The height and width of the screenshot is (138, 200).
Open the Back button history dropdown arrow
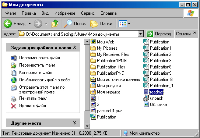29,24
